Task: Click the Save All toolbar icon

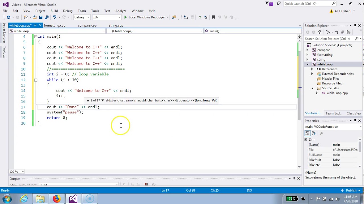Action: click(x=46, y=17)
